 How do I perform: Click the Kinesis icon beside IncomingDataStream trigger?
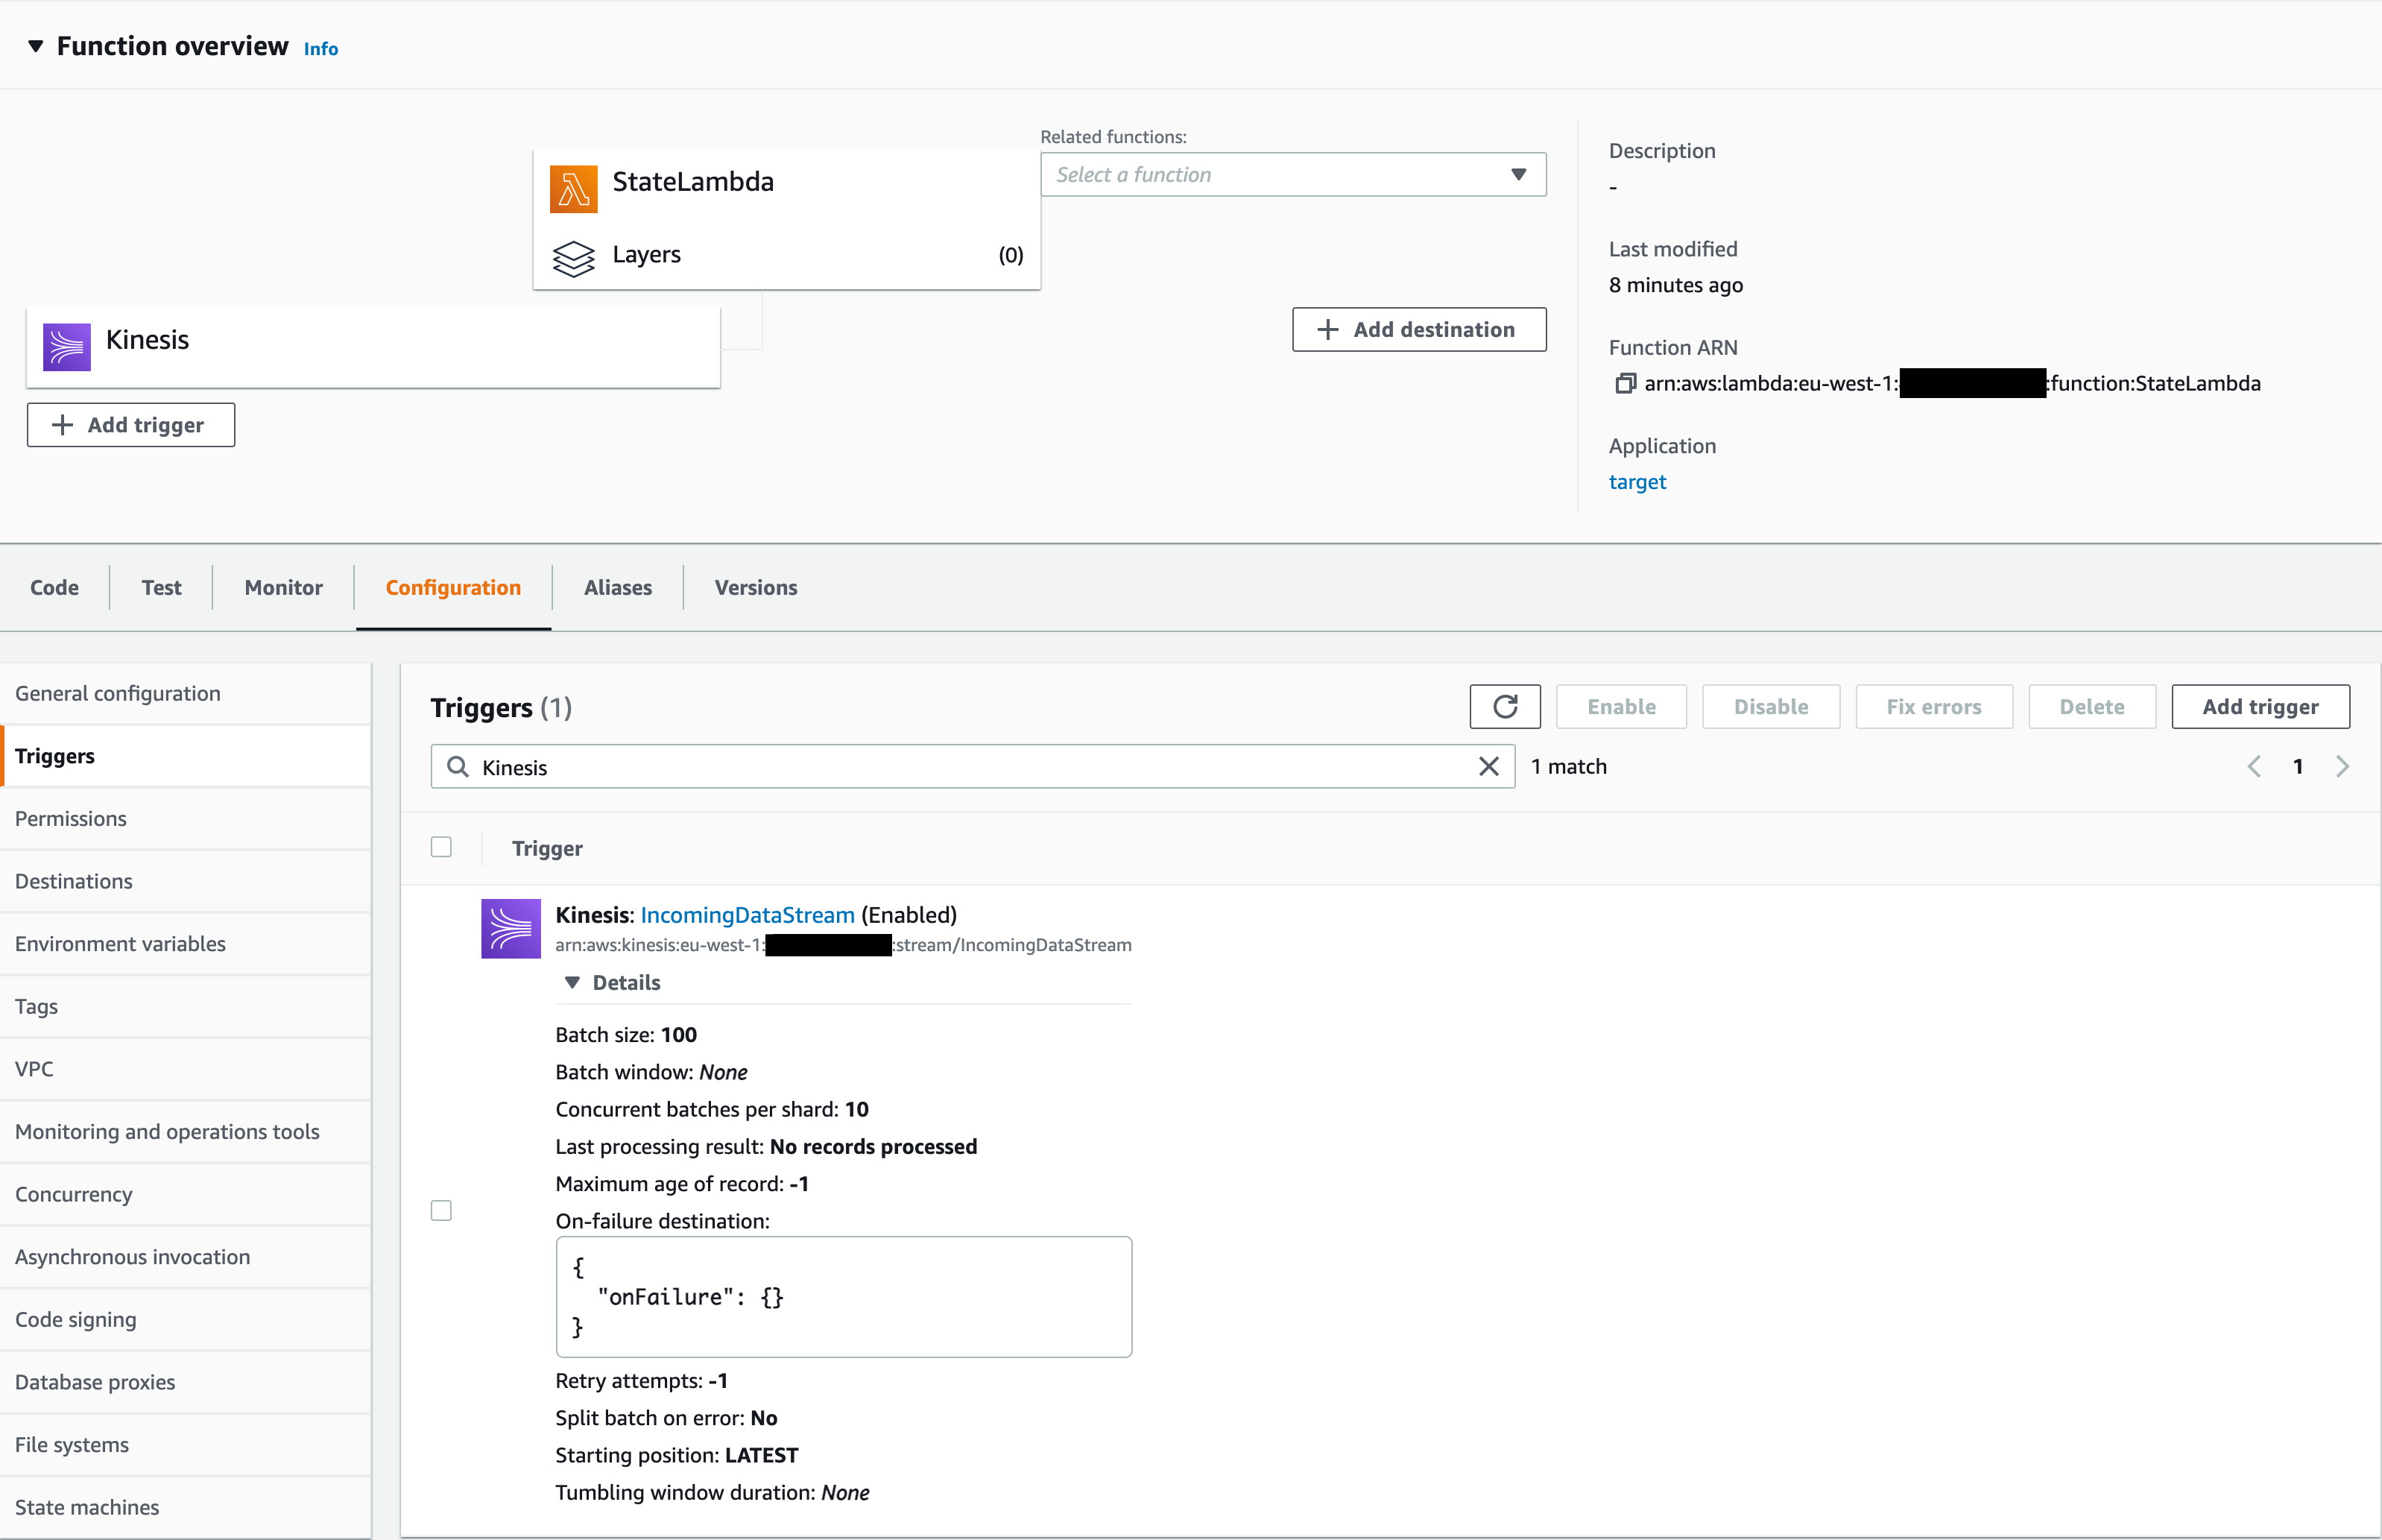[x=511, y=928]
